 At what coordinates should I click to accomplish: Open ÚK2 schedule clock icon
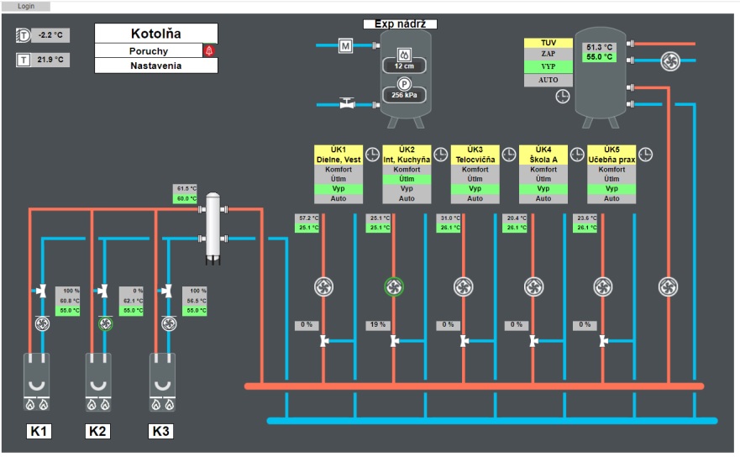[440, 155]
